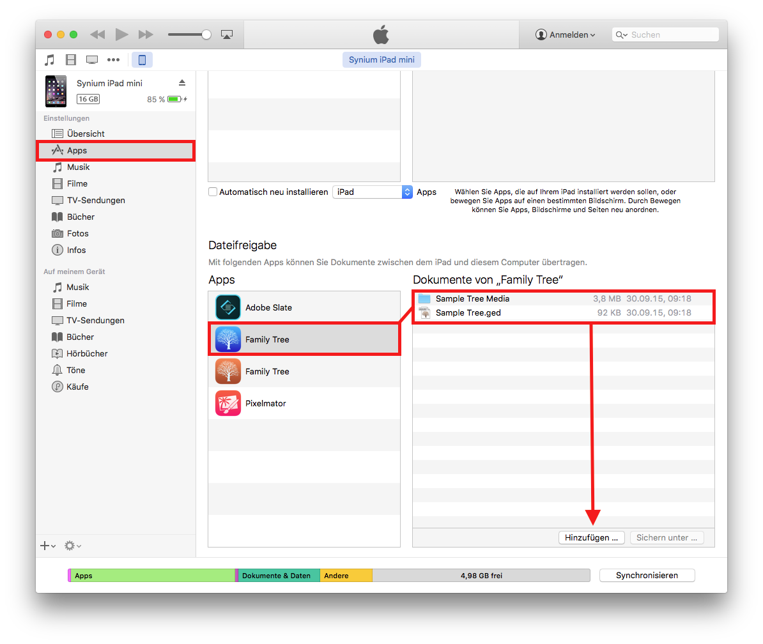Open the iPad app type dropdown
Screen dimensions: 763x644
click(x=373, y=192)
